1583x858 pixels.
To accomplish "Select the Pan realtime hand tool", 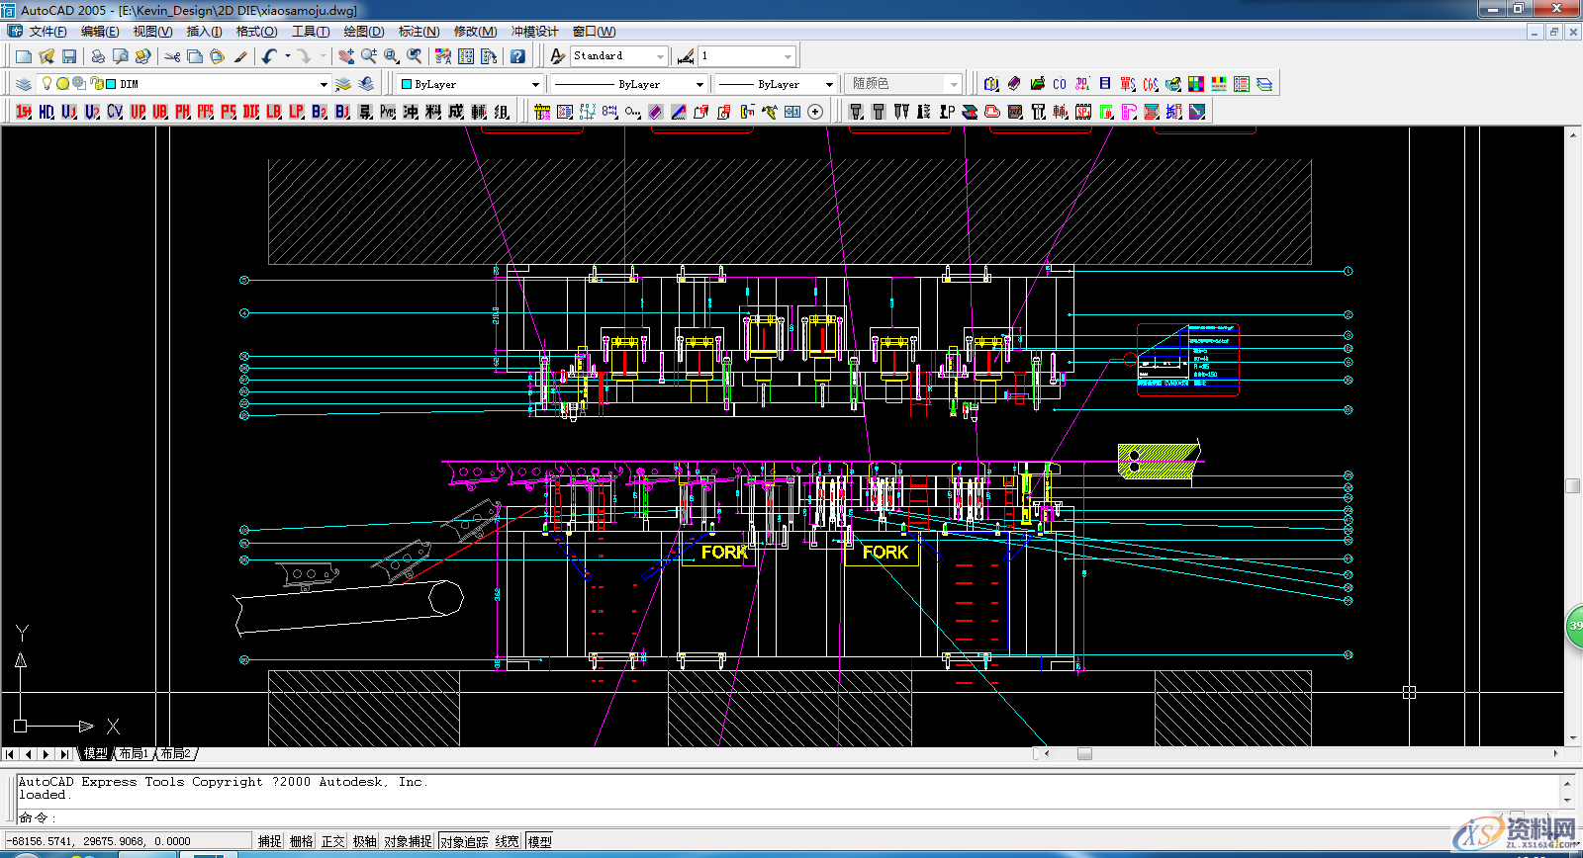I will click(x=346, y=56).
